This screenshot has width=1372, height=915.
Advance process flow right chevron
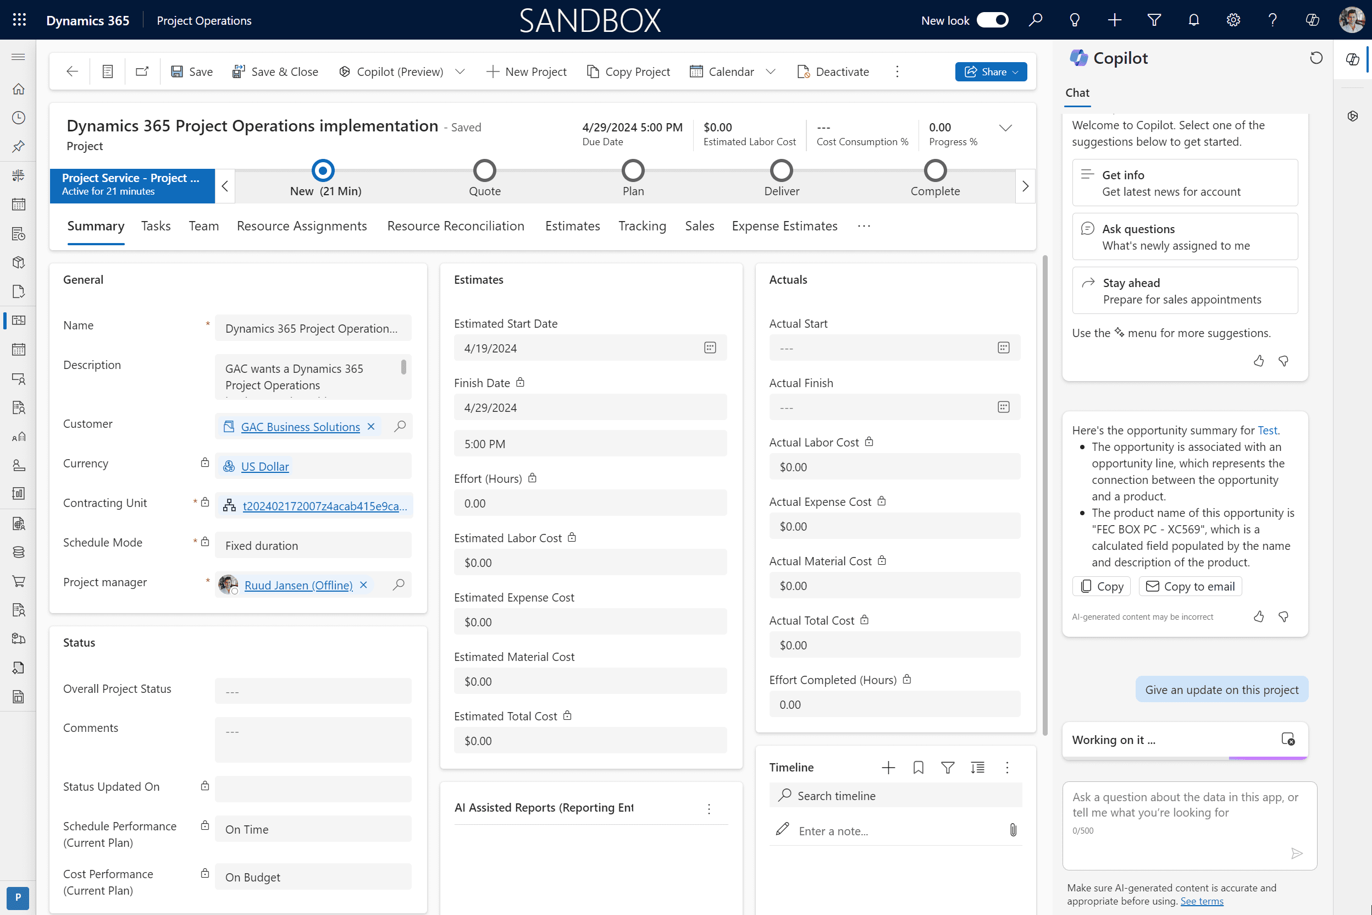point(1025,186)
